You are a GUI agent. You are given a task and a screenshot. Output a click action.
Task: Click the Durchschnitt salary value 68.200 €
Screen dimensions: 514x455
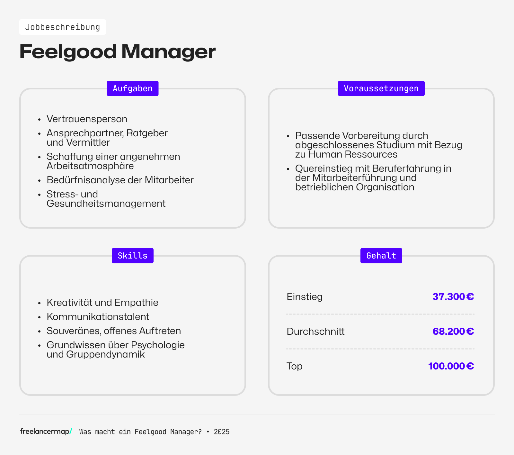[453, 331]
